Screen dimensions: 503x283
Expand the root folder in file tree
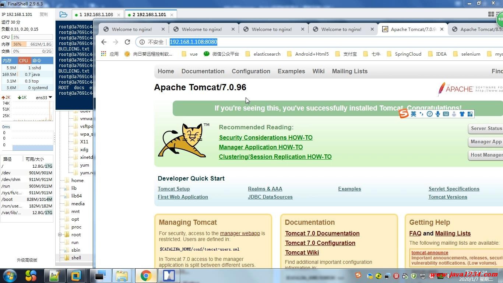(60, 235)
